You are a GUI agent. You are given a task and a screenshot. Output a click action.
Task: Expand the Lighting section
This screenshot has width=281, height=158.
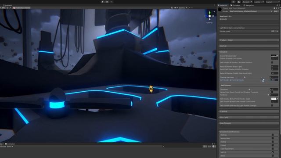pos(249,111)
